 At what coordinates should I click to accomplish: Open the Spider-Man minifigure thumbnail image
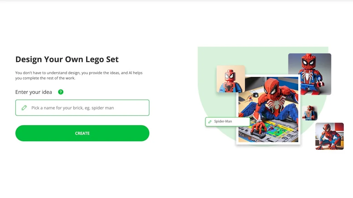(x=230, y=79)
